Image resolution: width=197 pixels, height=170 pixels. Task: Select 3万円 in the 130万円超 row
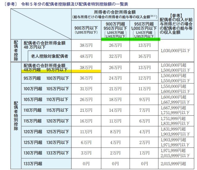86,153
